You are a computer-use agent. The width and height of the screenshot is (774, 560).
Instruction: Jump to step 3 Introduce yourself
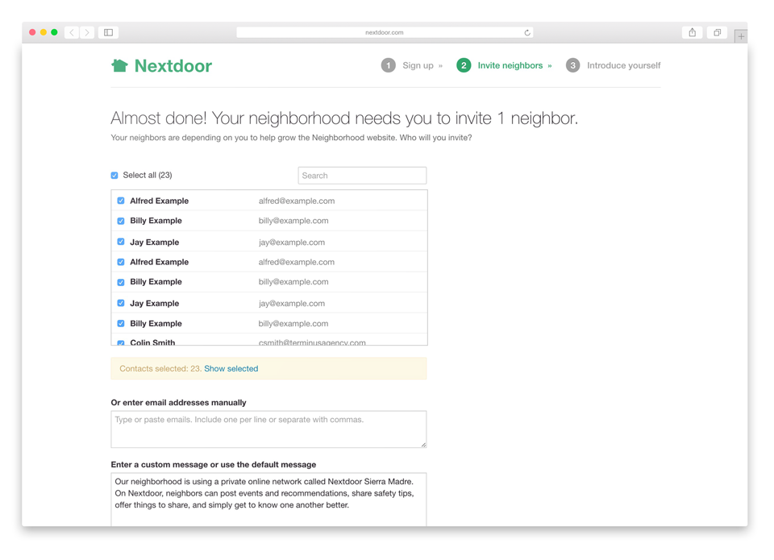point(613,65)
